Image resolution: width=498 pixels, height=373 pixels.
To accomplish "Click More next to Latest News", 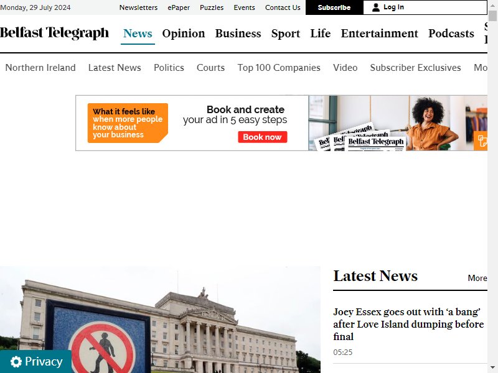I will tap(477, 278).
